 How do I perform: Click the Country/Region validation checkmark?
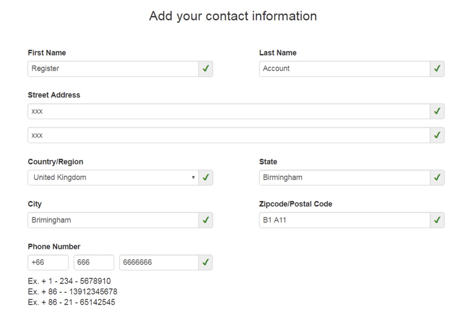(x=205, y=178)
